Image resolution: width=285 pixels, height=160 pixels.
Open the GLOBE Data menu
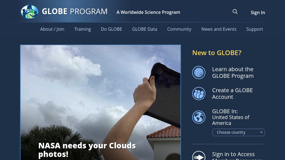coord(144,29)
